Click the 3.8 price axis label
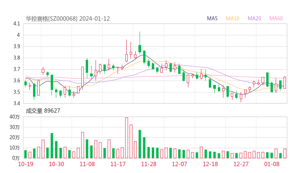This screenshot has height=173, width=291. [x=17, y=58]
